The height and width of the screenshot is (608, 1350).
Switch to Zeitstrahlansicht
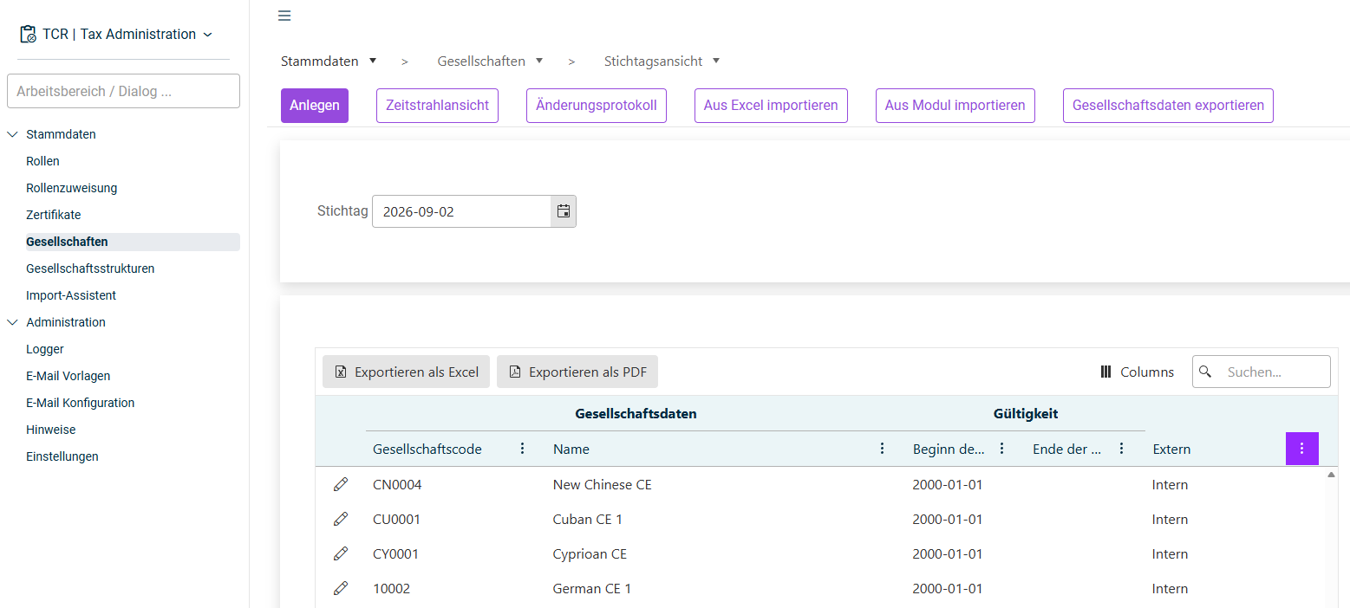pos(437,106)
